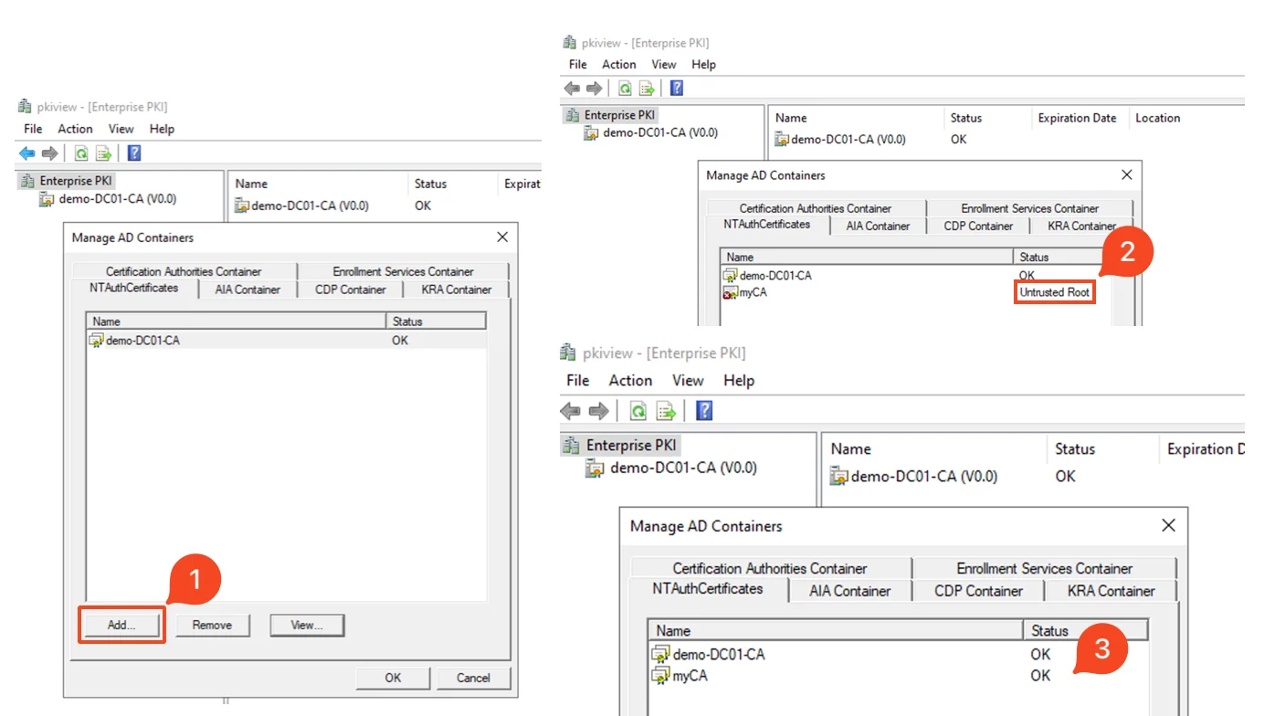The image size is (1275, 716).
Task: Click Help icon in upper-right window toolbar
Action: coord(677,89)
